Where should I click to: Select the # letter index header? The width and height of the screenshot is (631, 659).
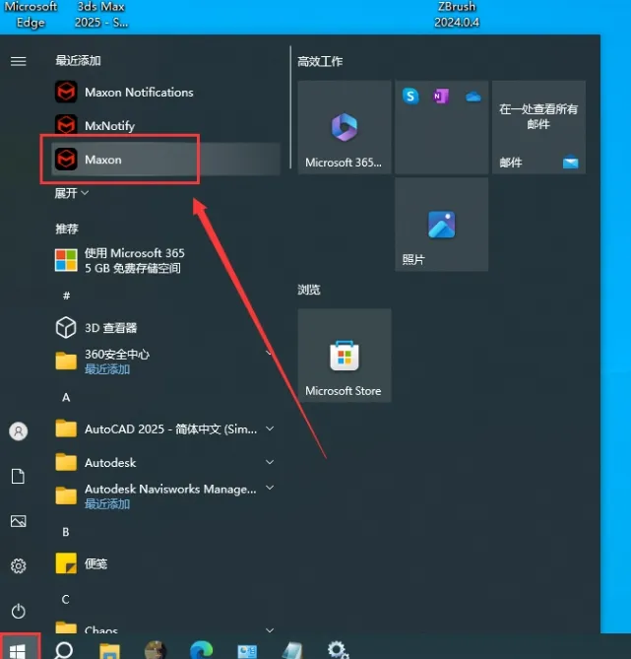click(66, 296)
